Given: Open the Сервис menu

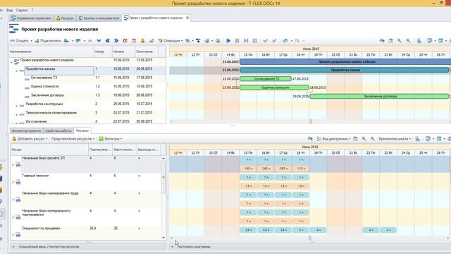Looking at the screenshot, I should coord(22,10).
